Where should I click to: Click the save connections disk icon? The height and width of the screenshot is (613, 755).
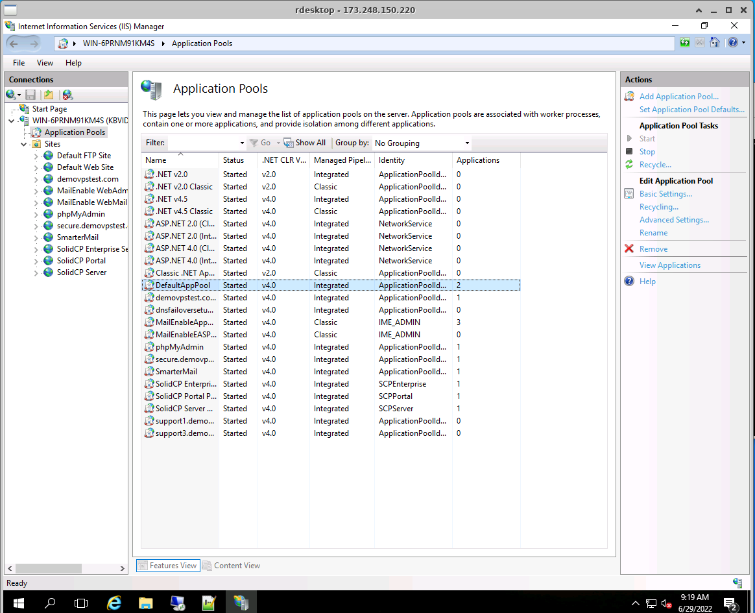(x=31, y=95)
